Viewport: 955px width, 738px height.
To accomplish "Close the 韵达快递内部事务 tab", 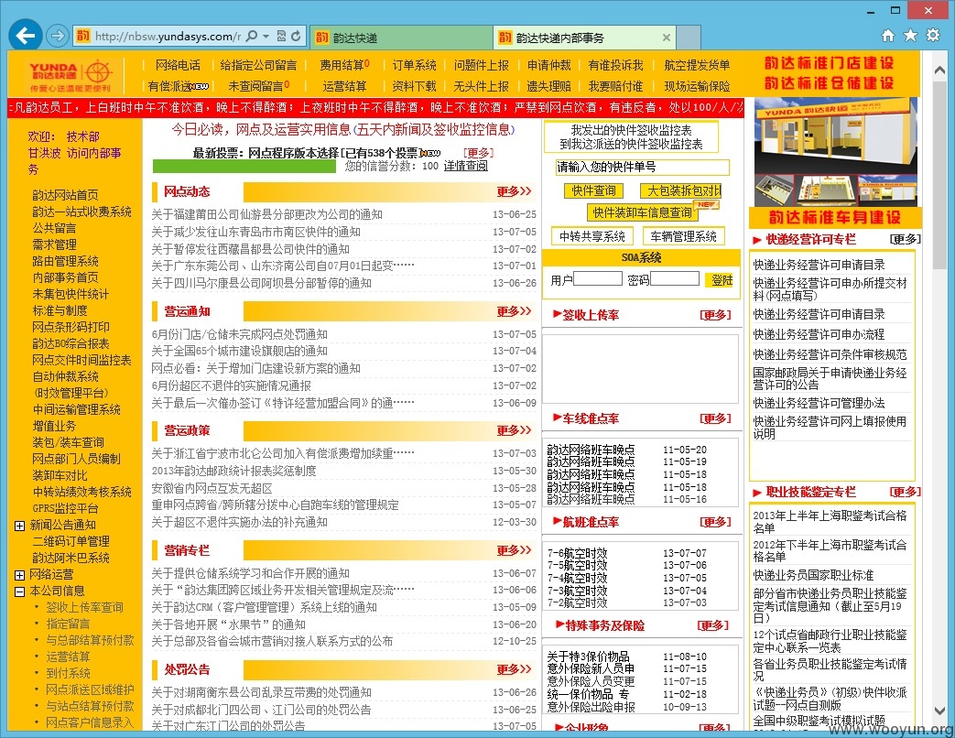I will 667,38.
